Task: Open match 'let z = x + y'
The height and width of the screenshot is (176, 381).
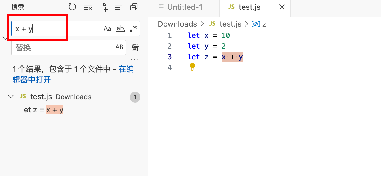Action: [x=43, y=110]
